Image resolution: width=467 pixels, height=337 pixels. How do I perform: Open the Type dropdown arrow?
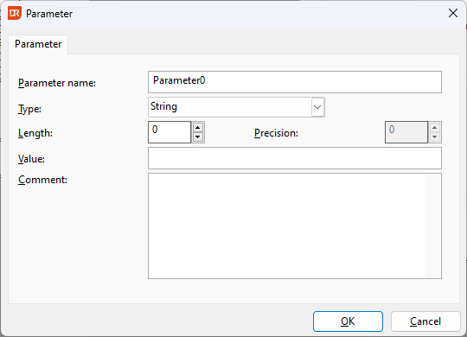[317, 107]
